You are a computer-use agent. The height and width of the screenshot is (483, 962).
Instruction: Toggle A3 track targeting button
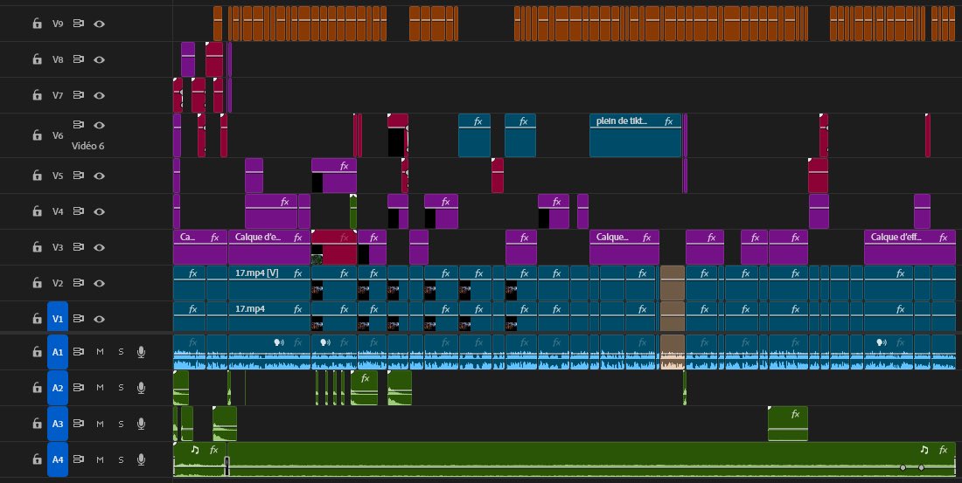pos(58,424)
